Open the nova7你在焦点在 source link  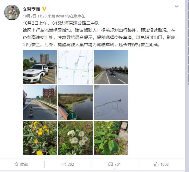[x=70, y=16]
